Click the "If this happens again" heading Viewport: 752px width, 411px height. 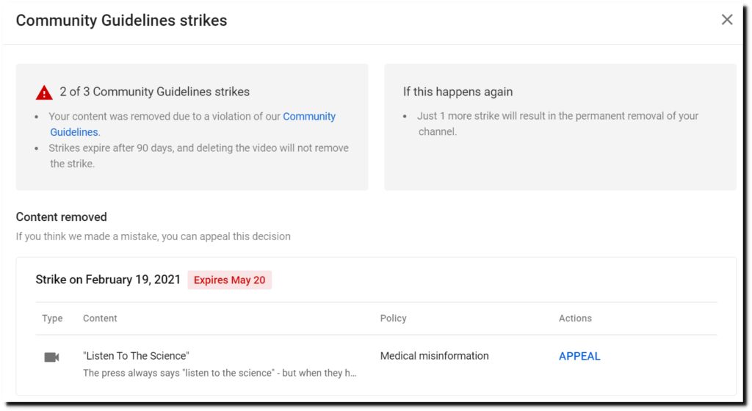coord(458,92)
